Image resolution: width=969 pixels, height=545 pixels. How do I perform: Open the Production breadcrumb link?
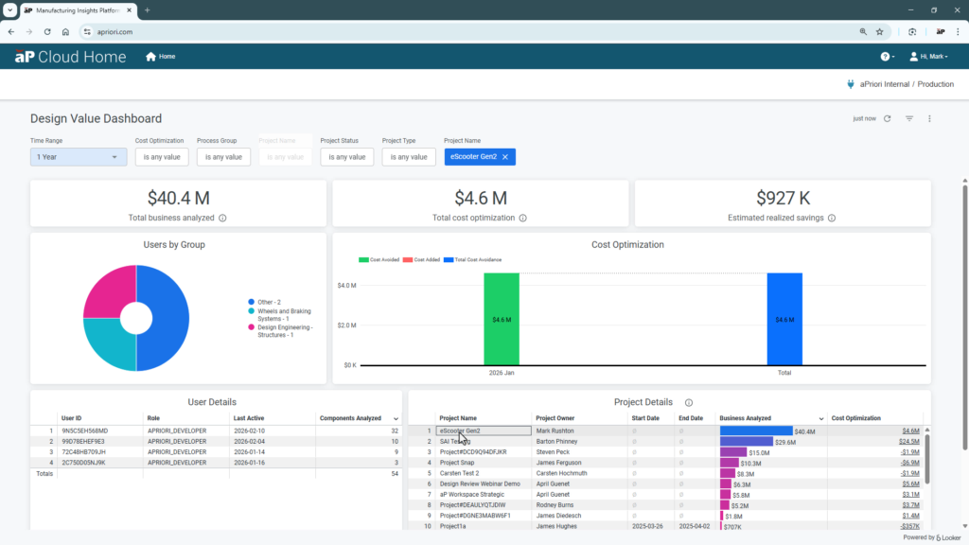click(936, 83)
